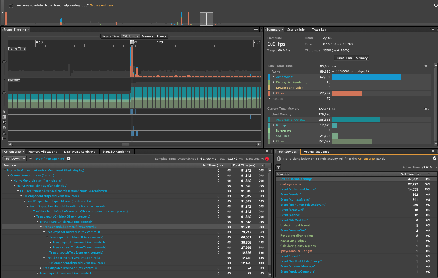Switch Summary chart to Memory view
Screen dimensions: 438x278
(x=362, y=58)
